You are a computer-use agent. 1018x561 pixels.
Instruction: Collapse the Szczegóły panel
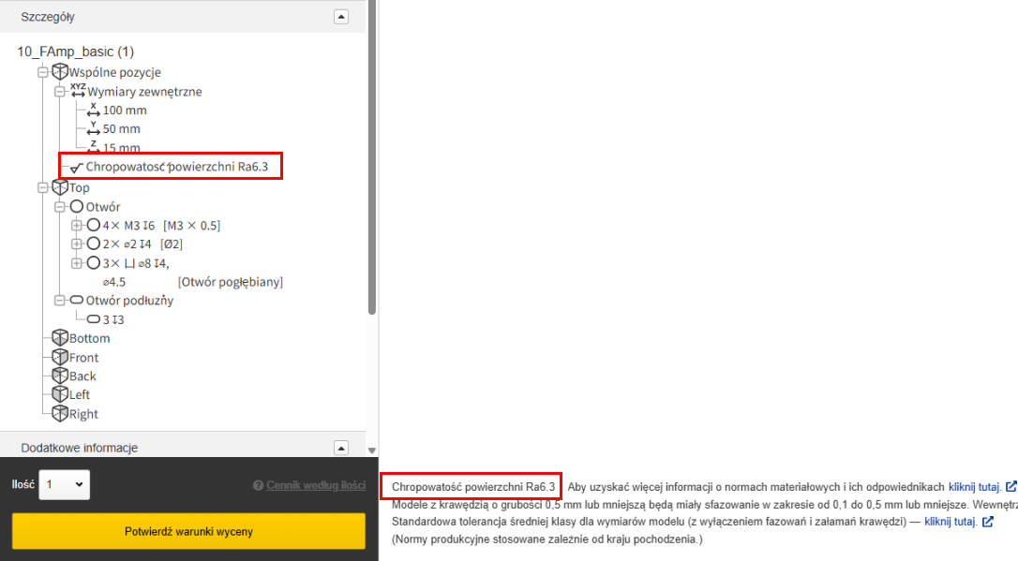341,17
